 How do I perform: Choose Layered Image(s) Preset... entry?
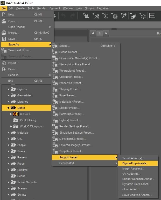(x=86, y=145)
